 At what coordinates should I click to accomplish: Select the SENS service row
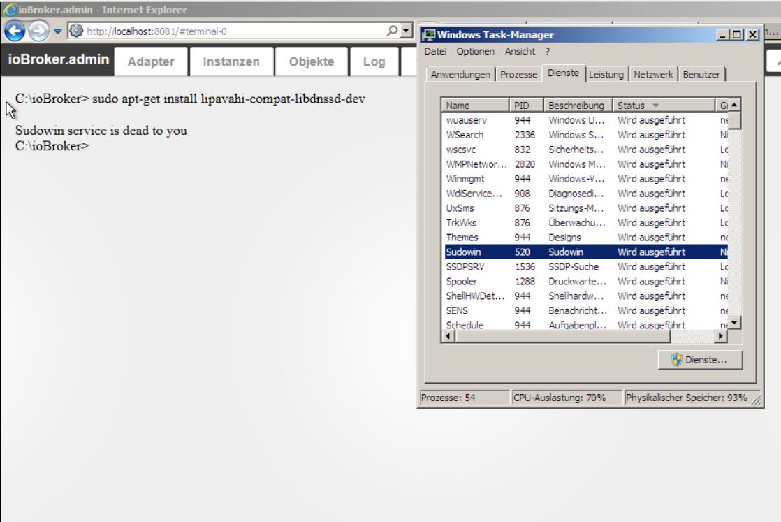point(585,311)
